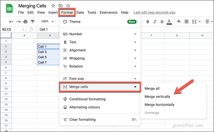
Task: Open the Edit menu
Action: click(x=30, y=13)
